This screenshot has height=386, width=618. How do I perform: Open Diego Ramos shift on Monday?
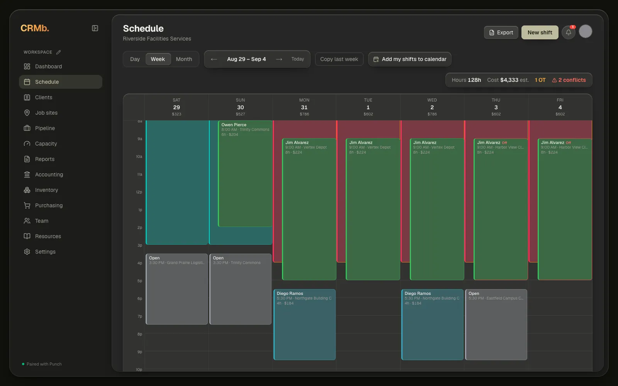coord(304,325)
